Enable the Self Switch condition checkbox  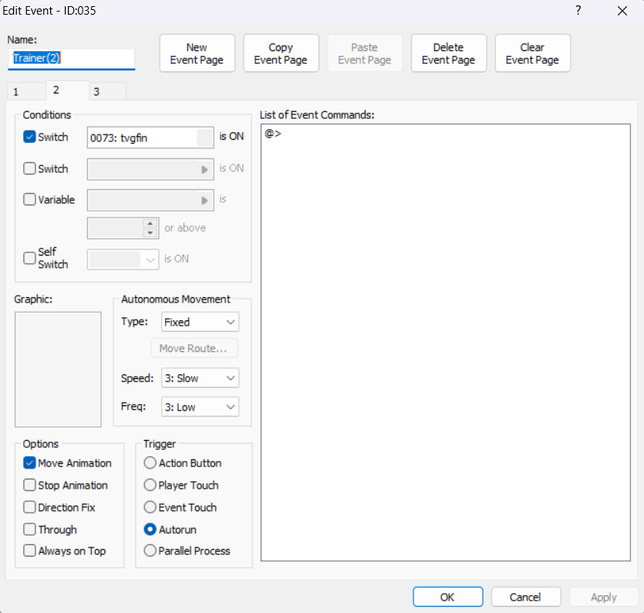tap(30, 259)
